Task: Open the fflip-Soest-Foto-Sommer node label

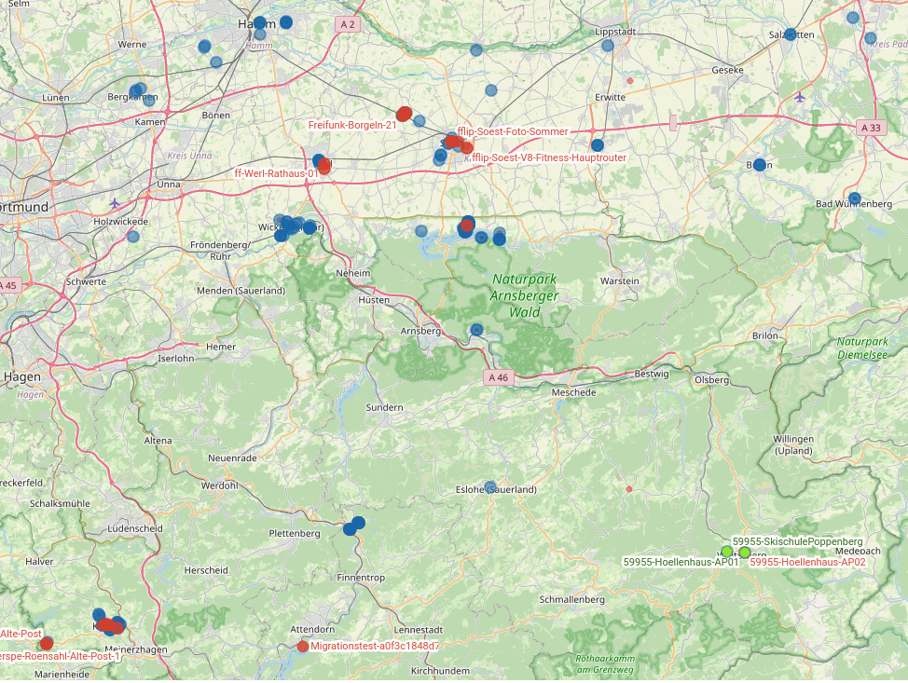Action: 513,132
